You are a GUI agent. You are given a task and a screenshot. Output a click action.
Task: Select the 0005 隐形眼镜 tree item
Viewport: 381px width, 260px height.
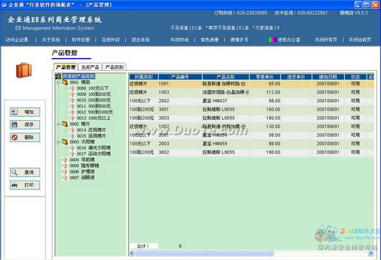pyautogui.click(x=84, y=166)
